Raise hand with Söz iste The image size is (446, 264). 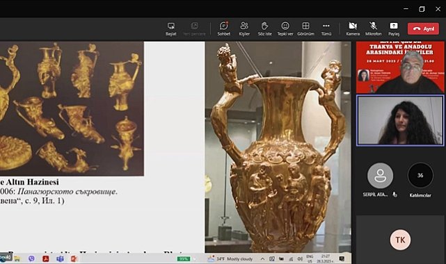pyautogui.click(x=264, y=28)
